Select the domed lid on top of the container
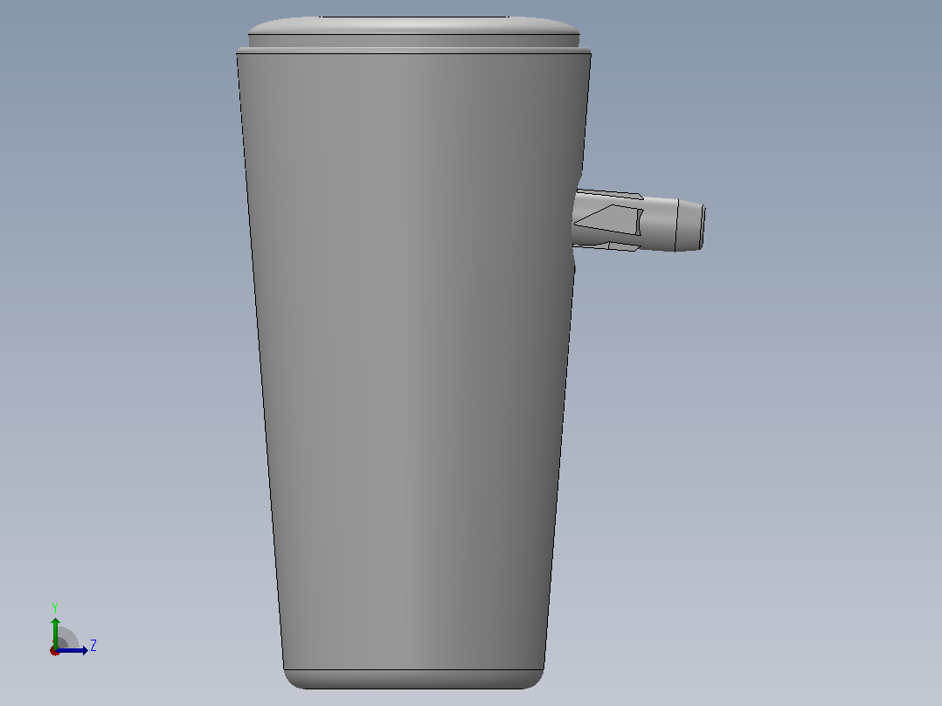Screen dimensions: 942x706 414,25
